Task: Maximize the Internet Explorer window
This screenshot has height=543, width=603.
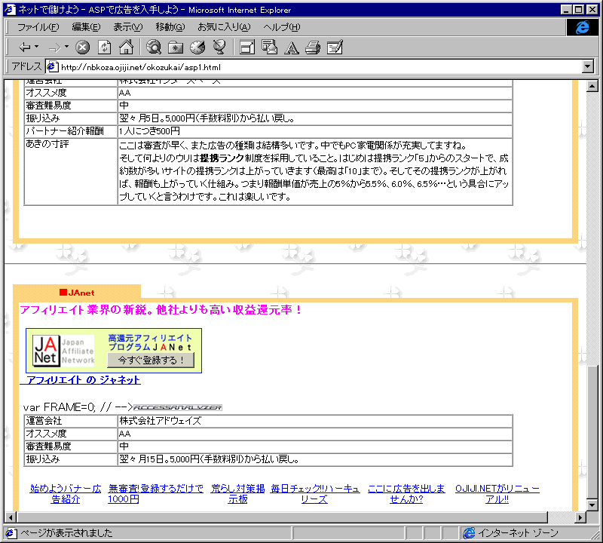Action: point(578,10)
